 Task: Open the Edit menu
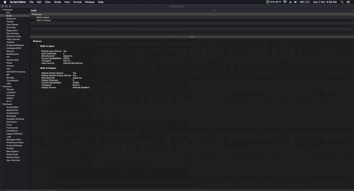click(x=39, y=2)
